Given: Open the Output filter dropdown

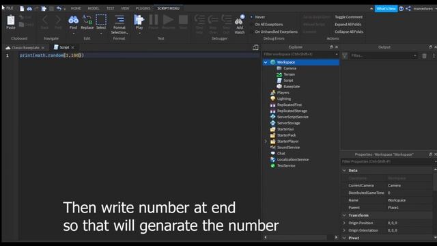Looking at the screenshot, I should tap(415, 56).
